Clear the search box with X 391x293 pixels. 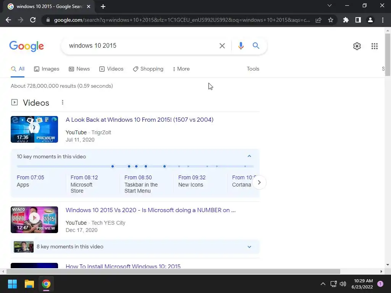[222, 46]
